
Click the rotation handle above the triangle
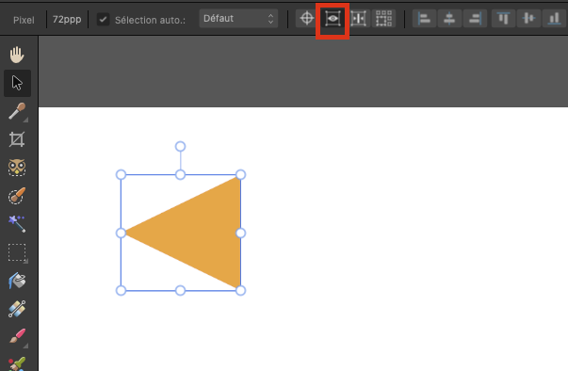(181, 146)
